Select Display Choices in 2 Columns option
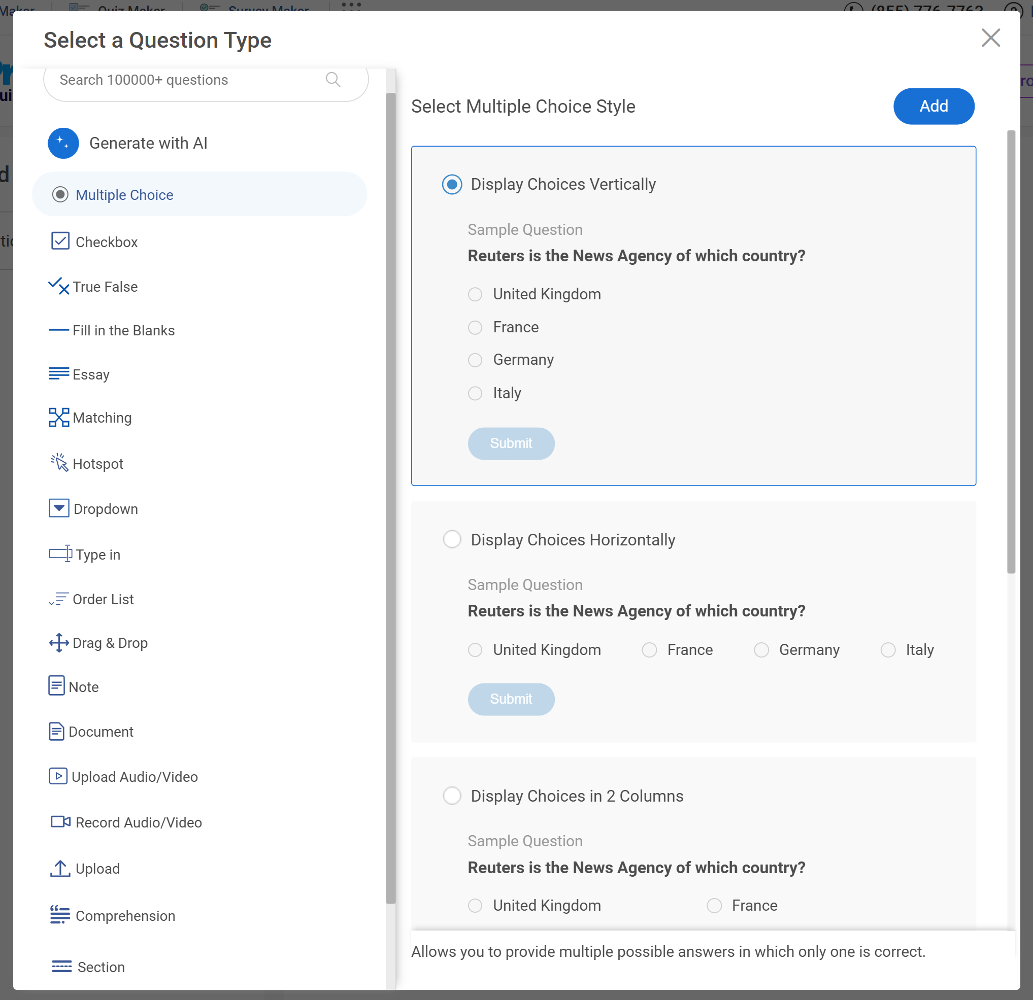This screenshot has width=1033, height=1000. tap(452, 796)
